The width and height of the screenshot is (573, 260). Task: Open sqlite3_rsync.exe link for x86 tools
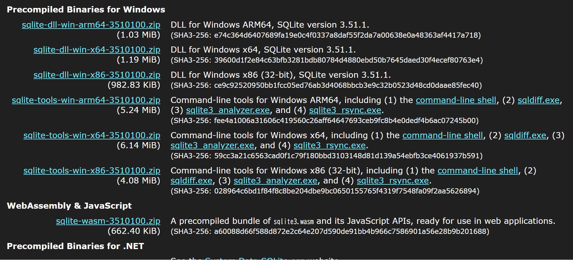click(393, 180)
